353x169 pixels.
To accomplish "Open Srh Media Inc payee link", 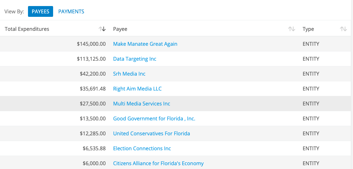I will pos(129,74).
